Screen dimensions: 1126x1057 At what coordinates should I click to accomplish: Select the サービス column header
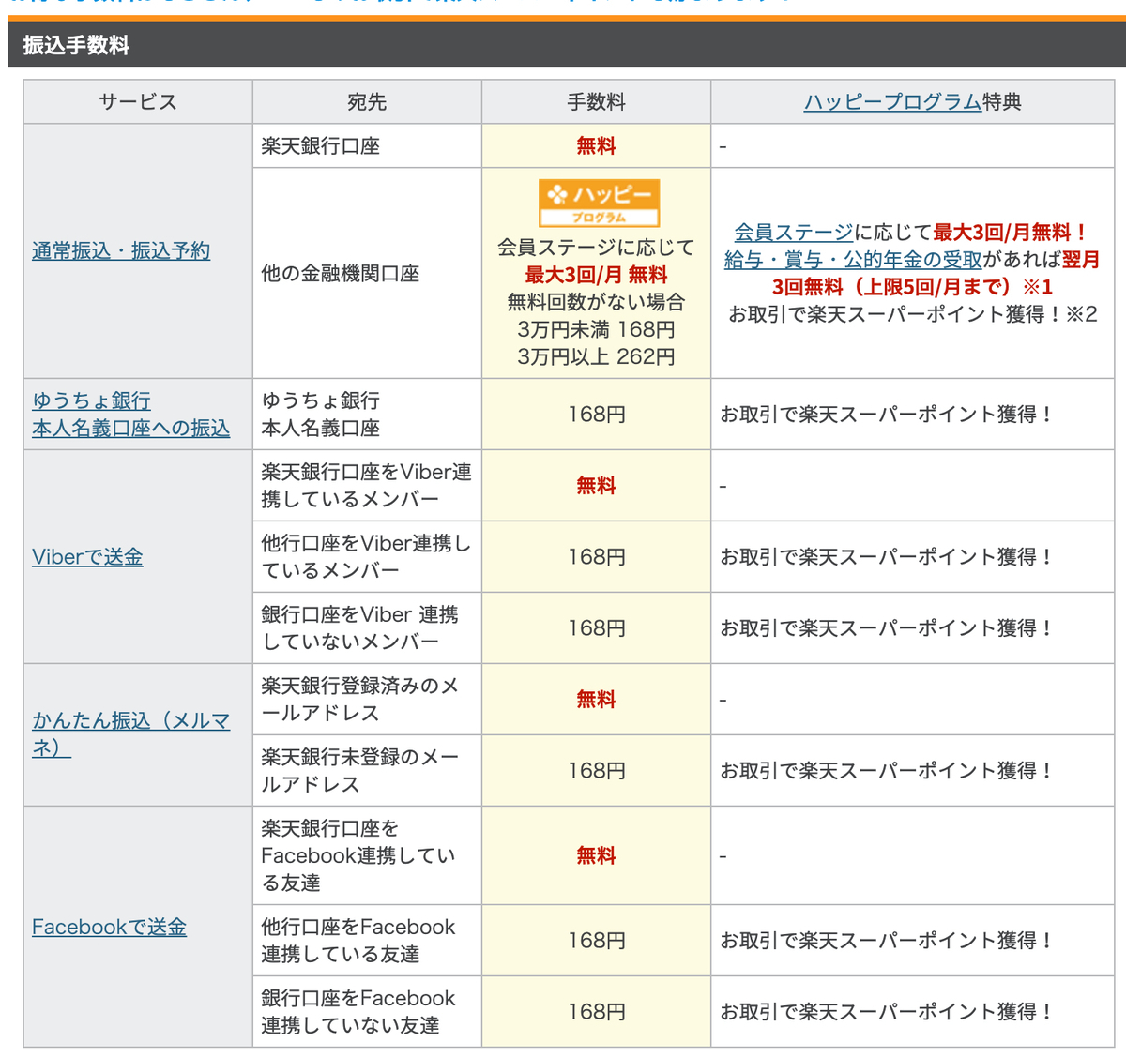coord(138,102)
